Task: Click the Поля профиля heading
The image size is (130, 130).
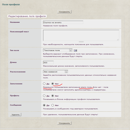Action: click(11, 5)
